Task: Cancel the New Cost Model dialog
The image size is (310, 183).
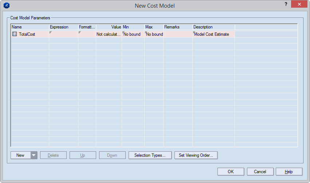Action: (260, 172)
